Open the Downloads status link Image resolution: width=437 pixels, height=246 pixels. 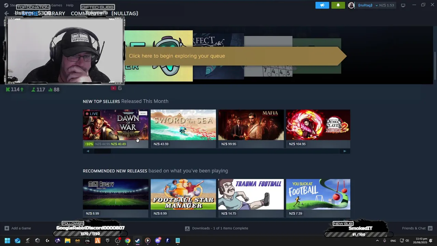tap(217, 228)
